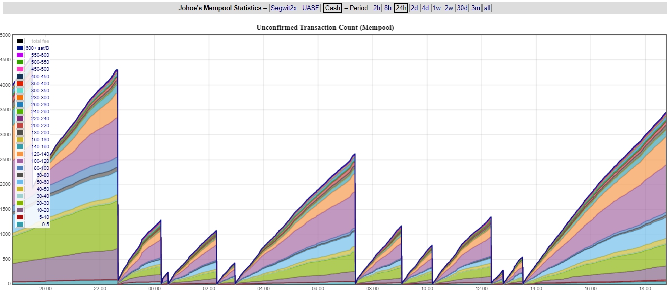
Task: Click the chart title Unconfirmed Transaction Count
Action: coord(325,28)
